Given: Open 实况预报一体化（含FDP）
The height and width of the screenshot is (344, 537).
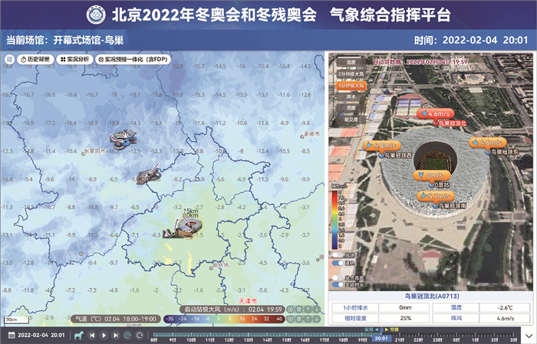Looking at the screenshot, I should point(133,60).
